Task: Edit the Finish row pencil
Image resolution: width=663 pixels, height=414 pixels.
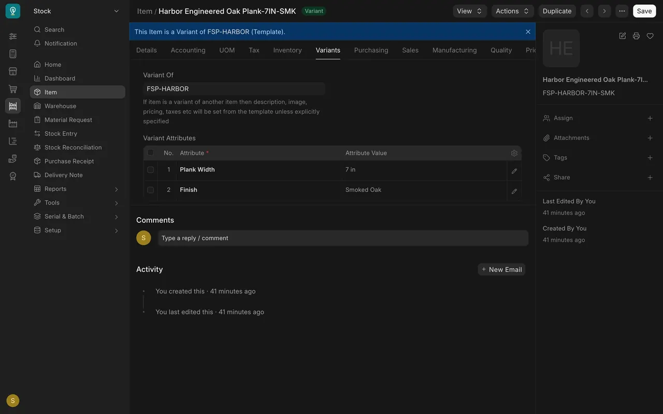Action: point(514,191)
